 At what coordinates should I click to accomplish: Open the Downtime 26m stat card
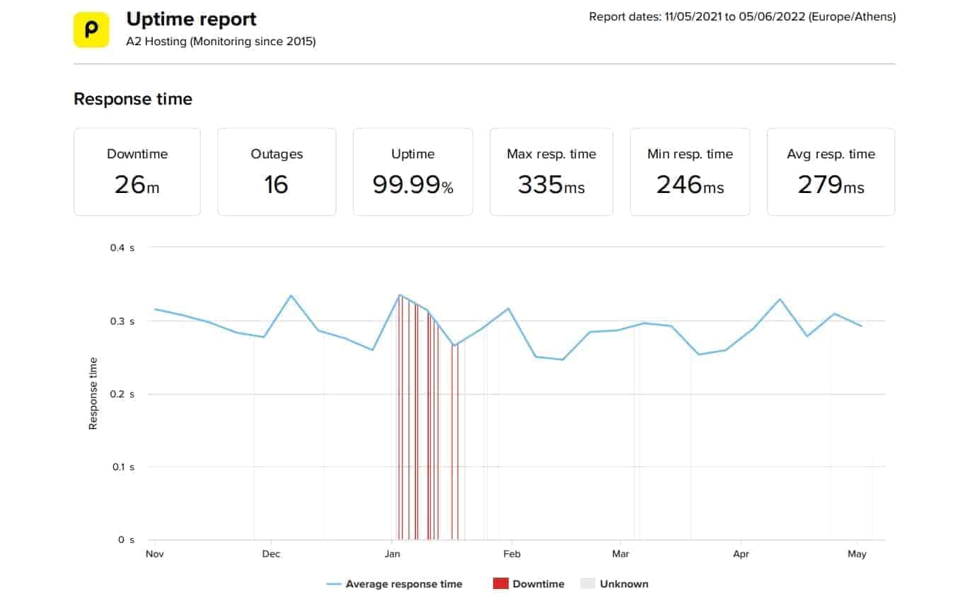pos(137,172)
